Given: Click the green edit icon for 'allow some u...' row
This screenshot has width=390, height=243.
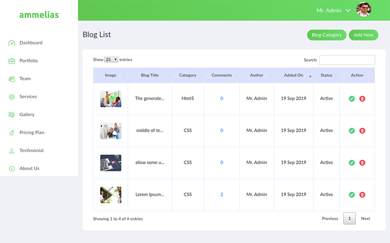Looking at the screenshot, I should (351, 163).
